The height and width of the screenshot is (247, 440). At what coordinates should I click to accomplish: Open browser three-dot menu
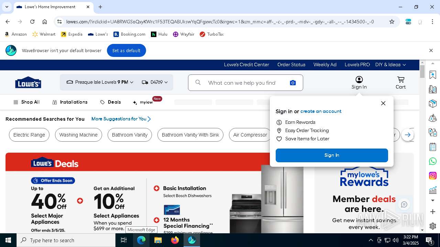coord(432,22)
